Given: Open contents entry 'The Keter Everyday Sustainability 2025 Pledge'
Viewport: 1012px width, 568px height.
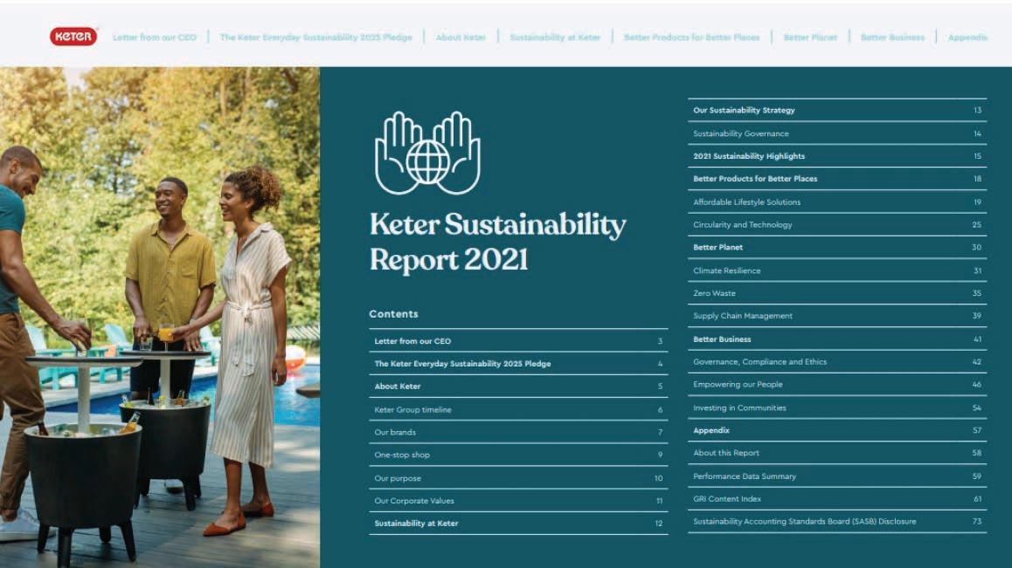Looking at the screenshot, I should 518,364.
